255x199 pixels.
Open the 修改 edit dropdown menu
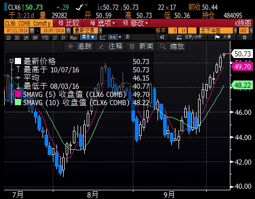(133, 23)
